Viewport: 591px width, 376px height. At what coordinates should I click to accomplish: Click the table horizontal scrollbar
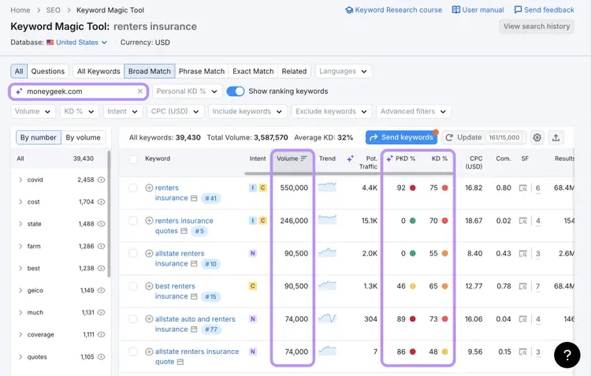pos(348,173)
